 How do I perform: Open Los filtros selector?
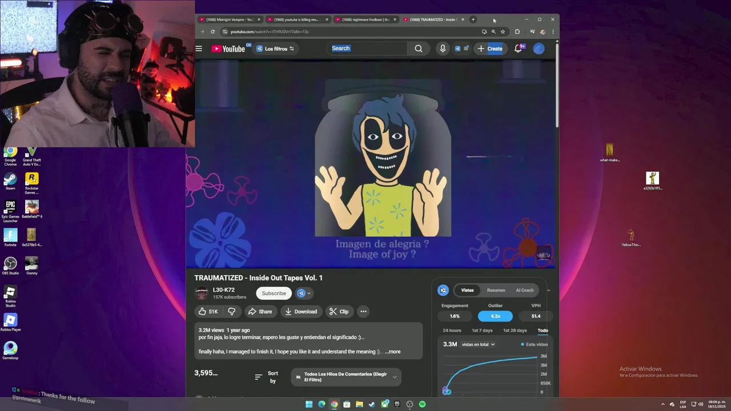coord(275,49)
